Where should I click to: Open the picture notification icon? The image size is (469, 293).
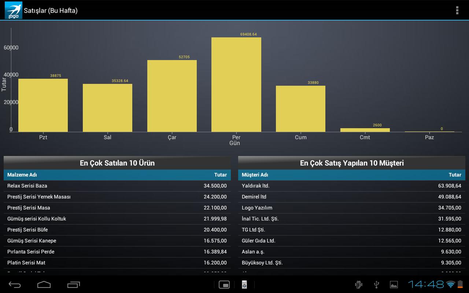394,285
